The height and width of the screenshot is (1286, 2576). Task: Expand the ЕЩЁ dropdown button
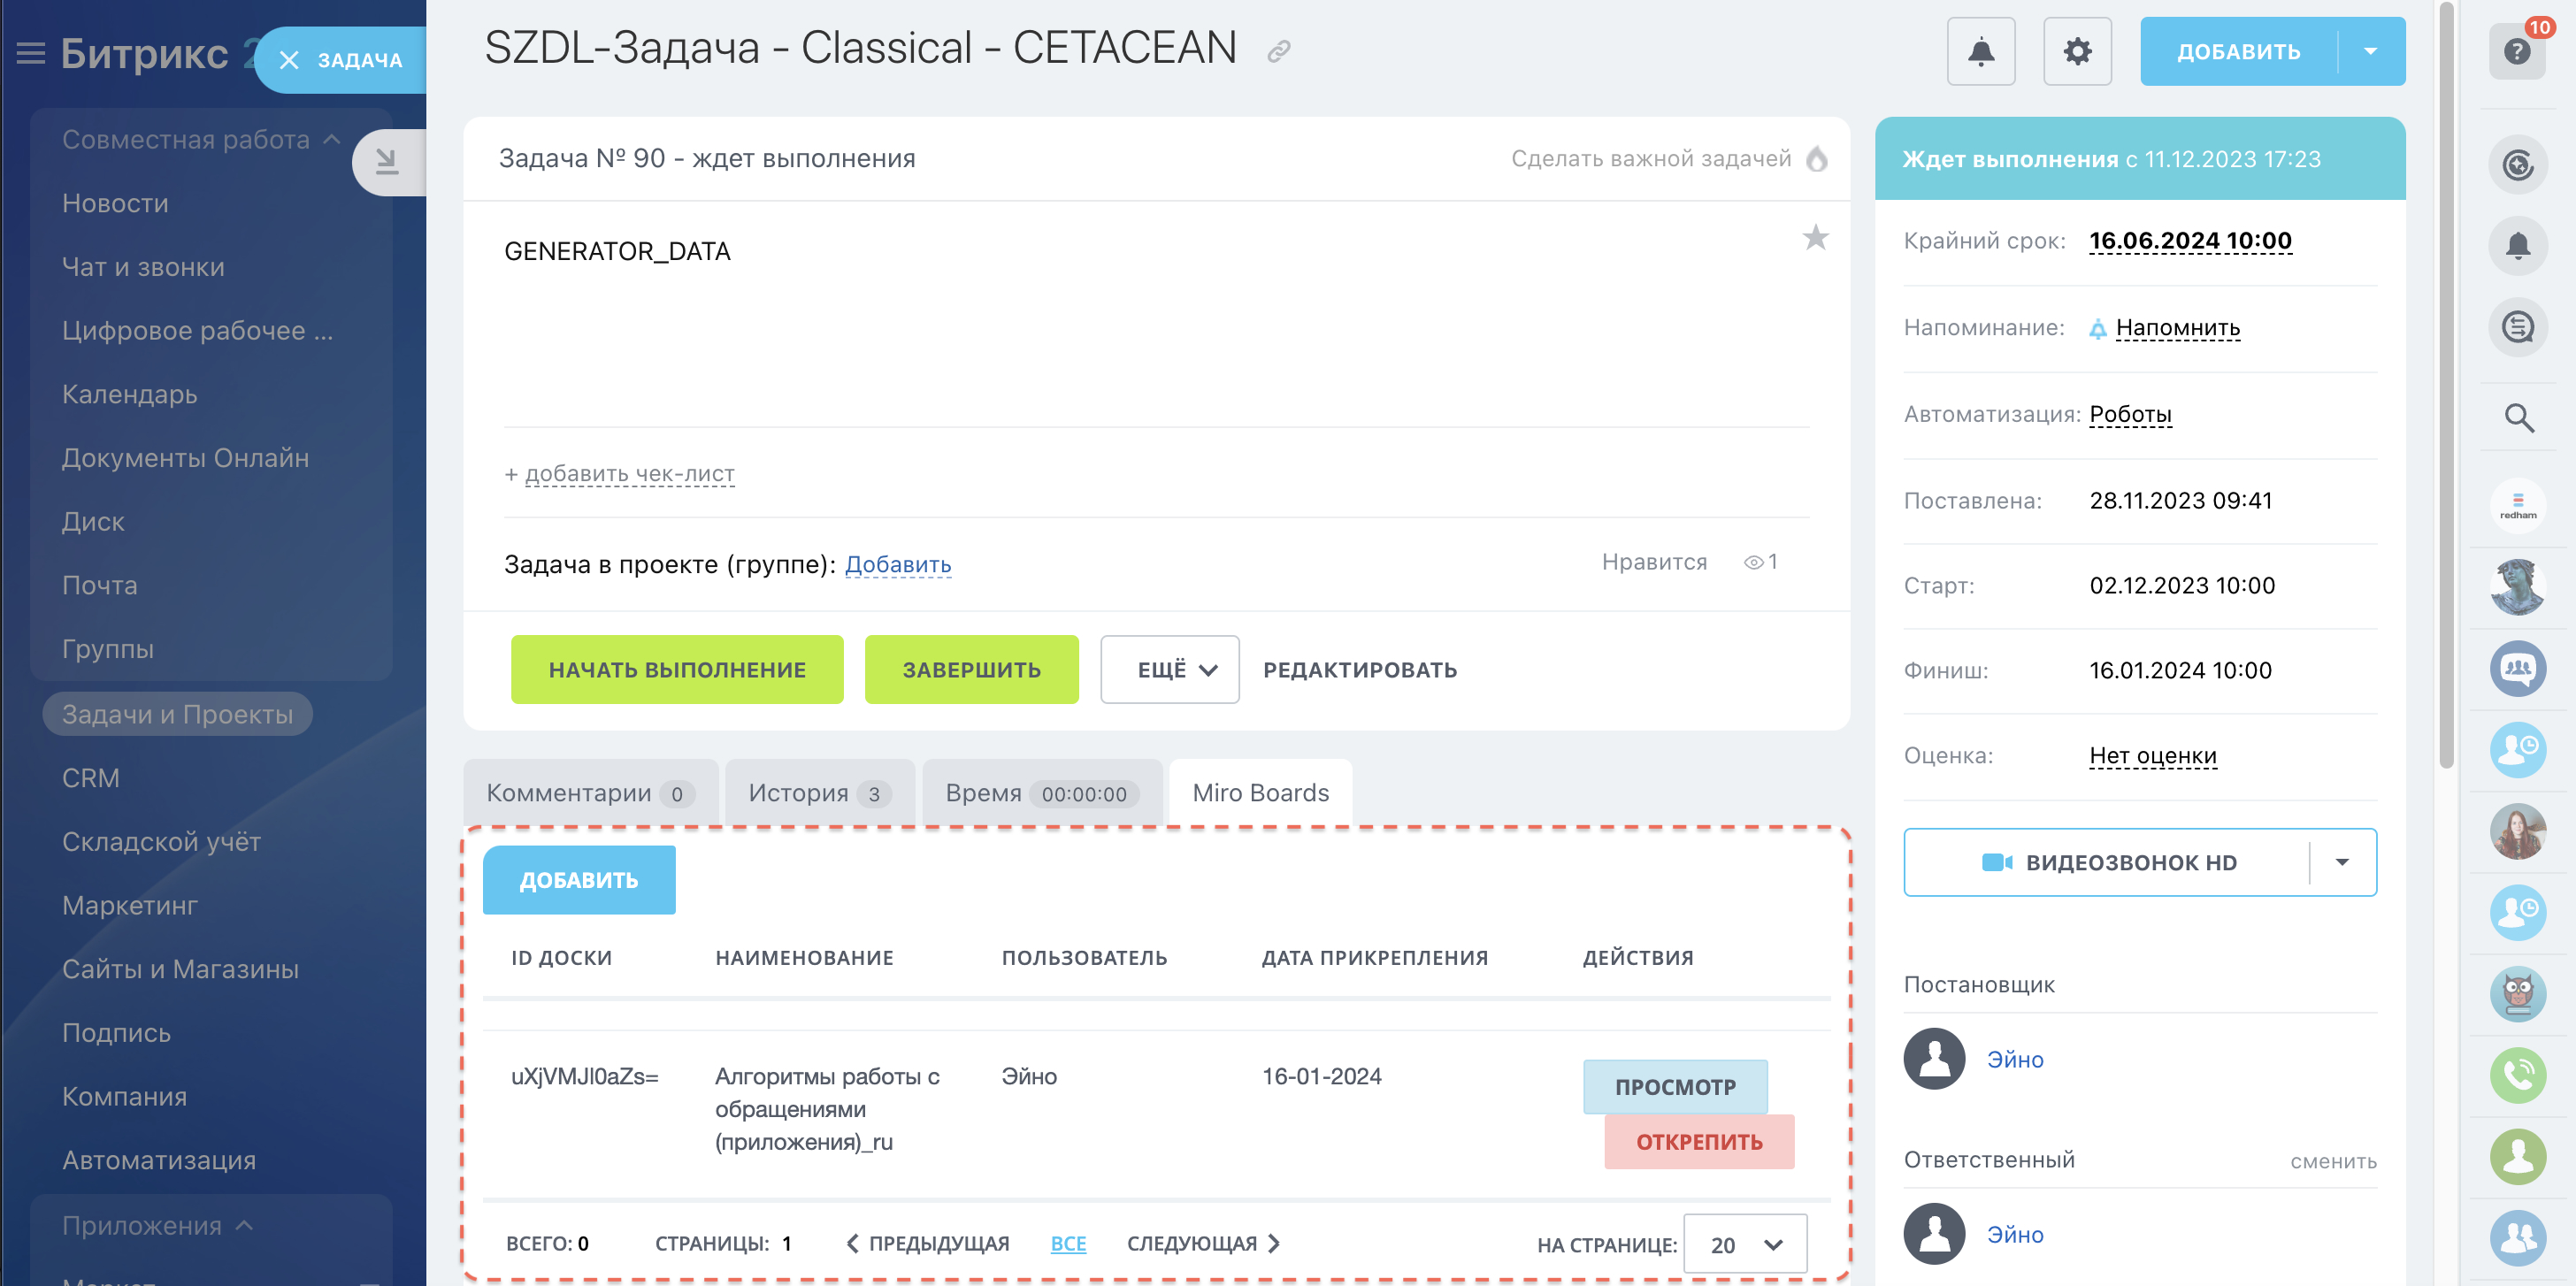pos(1169,670)
